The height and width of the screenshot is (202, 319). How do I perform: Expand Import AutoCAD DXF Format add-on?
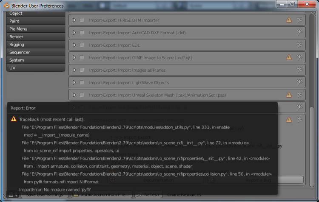(74, 33)
